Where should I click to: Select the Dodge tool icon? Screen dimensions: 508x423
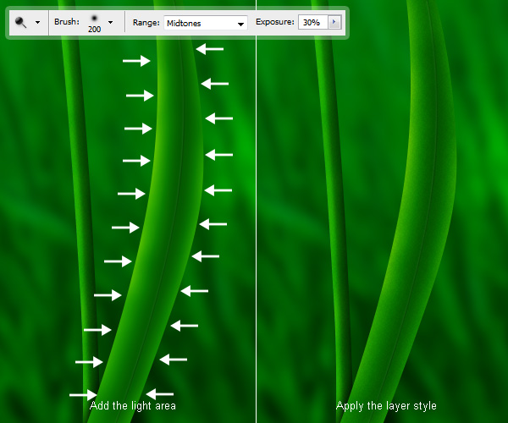point(20,22)
